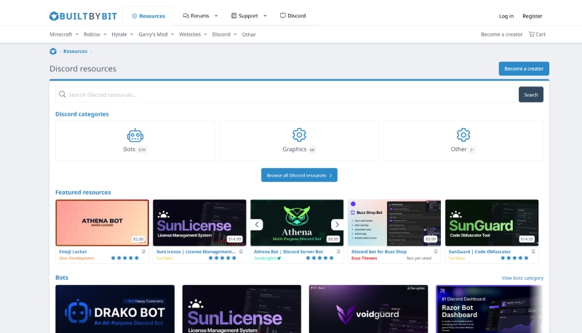The image size is (582, 333).
Task: Open Athena Bot | Discord Server Bot link
Action: pos(288,252)
